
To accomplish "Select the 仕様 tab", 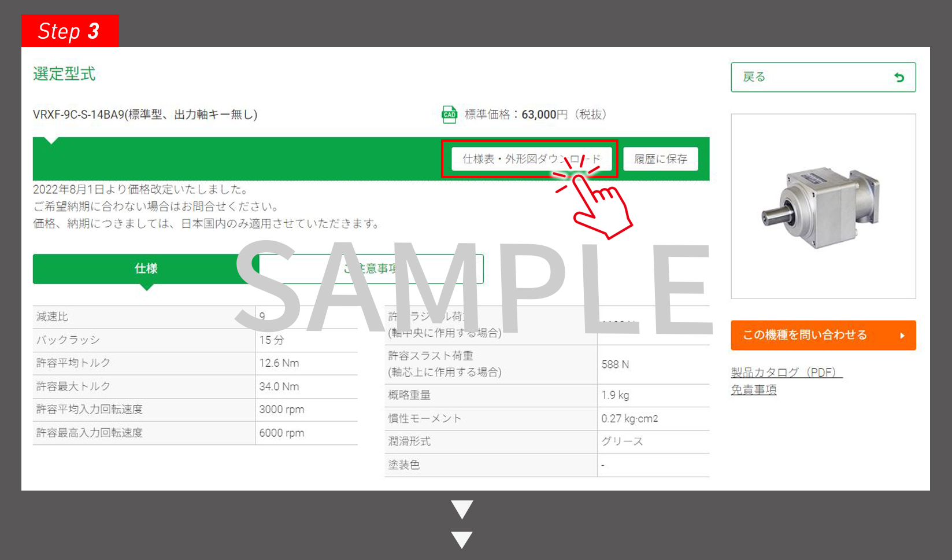I will coord(146,268).
